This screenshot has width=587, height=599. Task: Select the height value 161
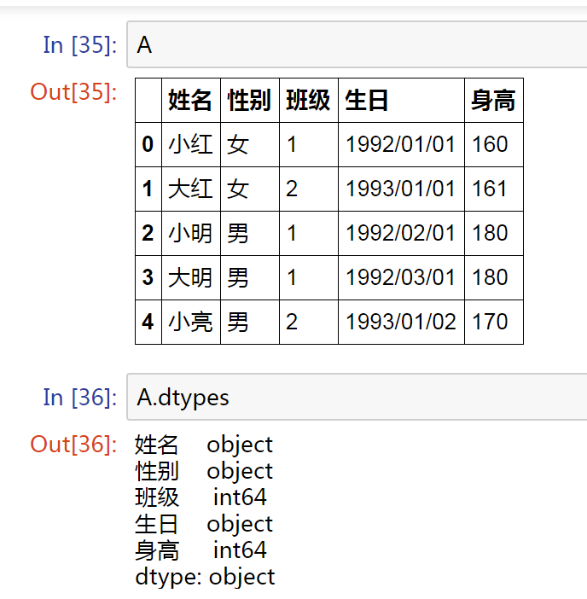point(490,189)
